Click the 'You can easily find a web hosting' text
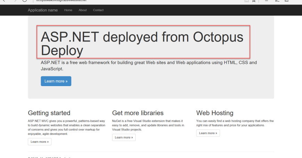302x158 pixels. [235, 123]
